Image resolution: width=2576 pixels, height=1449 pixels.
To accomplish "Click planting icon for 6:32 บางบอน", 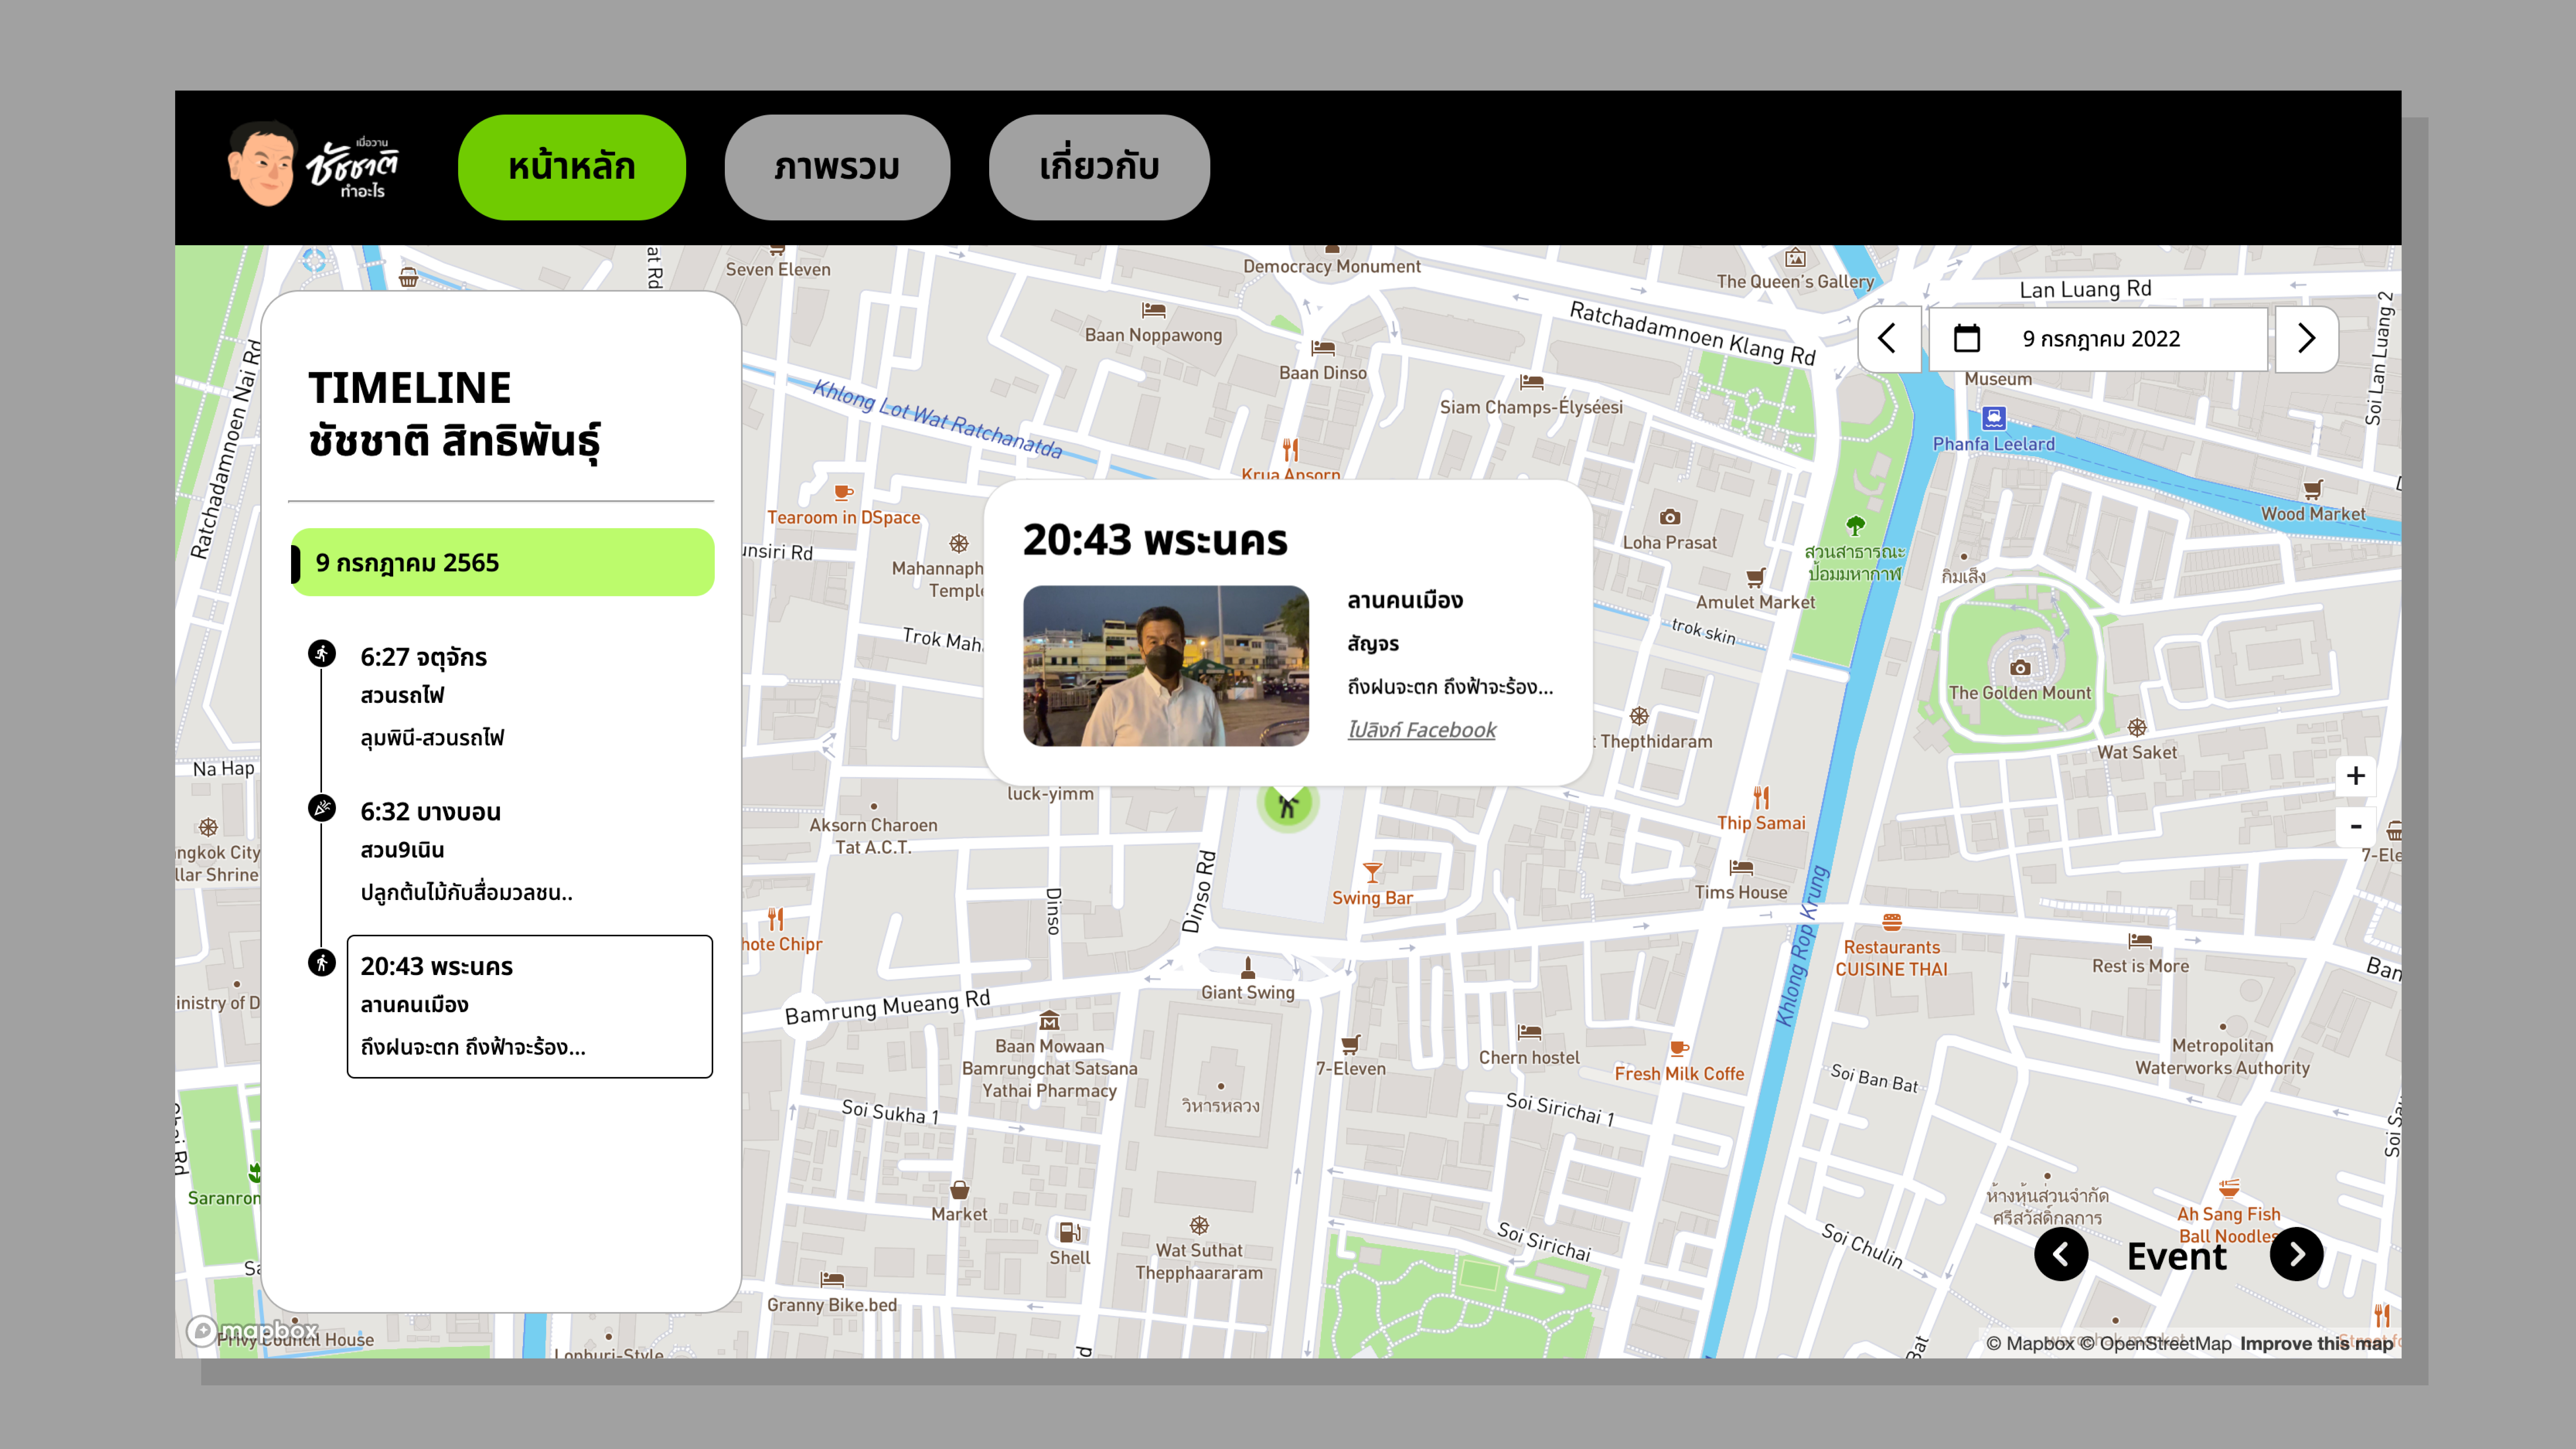I will coord(322,808).
